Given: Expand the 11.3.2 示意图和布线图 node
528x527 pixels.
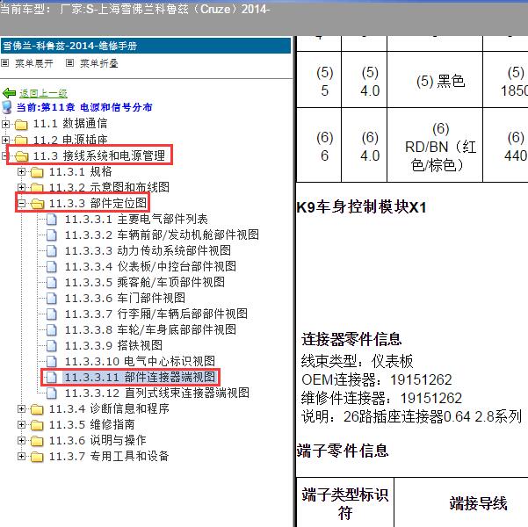Looking at the screenshot, I should tap(21, 187).
